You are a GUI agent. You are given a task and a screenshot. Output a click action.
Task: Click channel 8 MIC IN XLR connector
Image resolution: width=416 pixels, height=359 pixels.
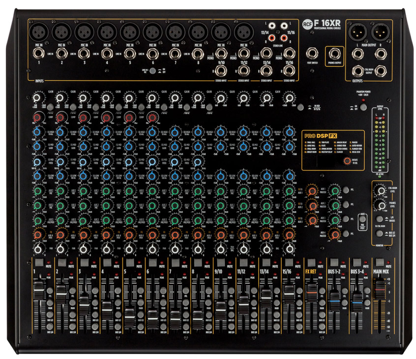pos(198,31)
